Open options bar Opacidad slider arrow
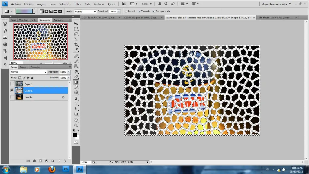The image size is (309, 174). click(119, 11)
